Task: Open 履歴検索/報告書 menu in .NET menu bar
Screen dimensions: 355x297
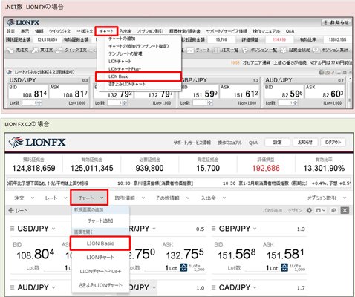Action: coord(185,31)
